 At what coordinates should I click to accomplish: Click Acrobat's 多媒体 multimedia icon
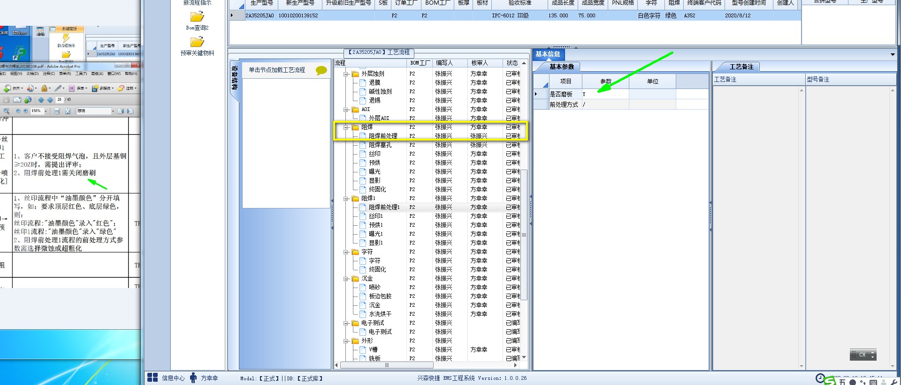pos(94,88)
